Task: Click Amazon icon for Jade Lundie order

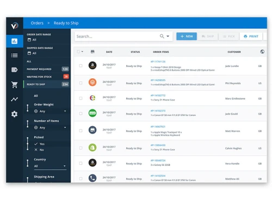Action: [92, 65]
